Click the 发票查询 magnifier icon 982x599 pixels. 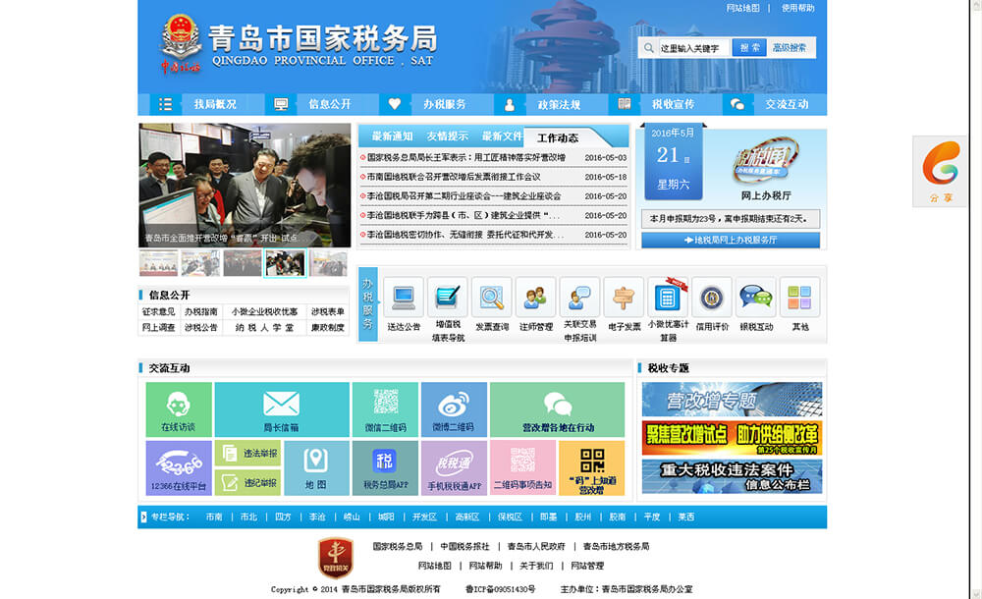click(491, 298)
